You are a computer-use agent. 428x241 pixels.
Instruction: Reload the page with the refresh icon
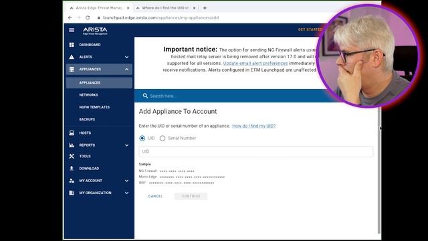[88, 17]
